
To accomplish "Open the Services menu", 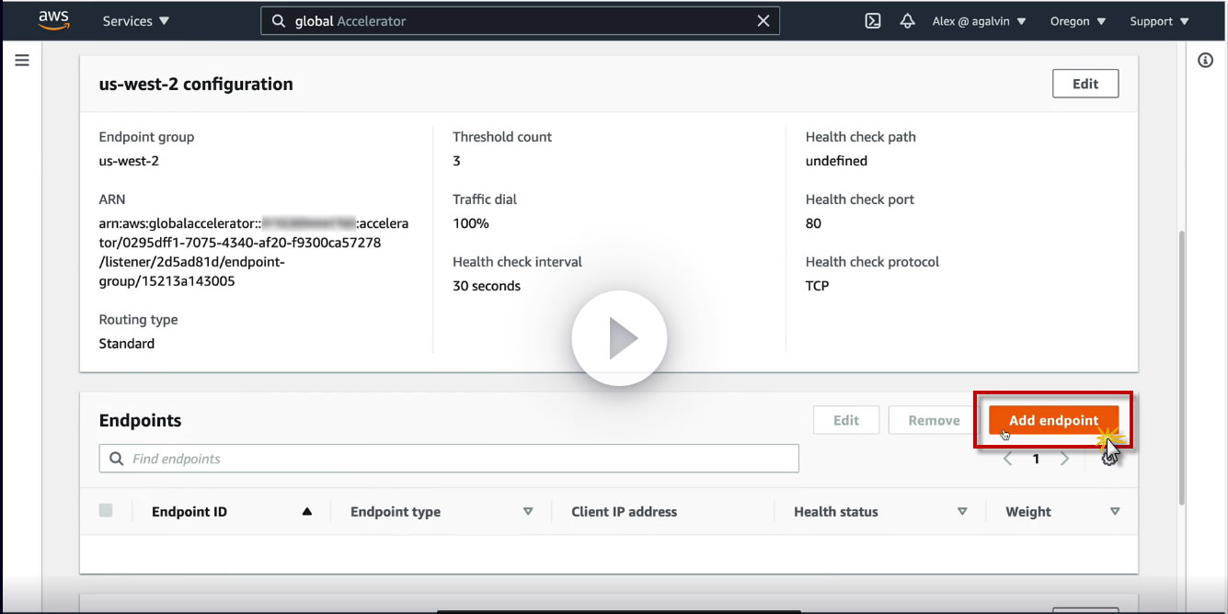I will 136,21.
